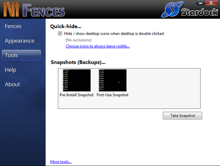Toggle hide/show desktop icons on double click
The width and height of the screenshot is (220, 166).
pos(60,33)
